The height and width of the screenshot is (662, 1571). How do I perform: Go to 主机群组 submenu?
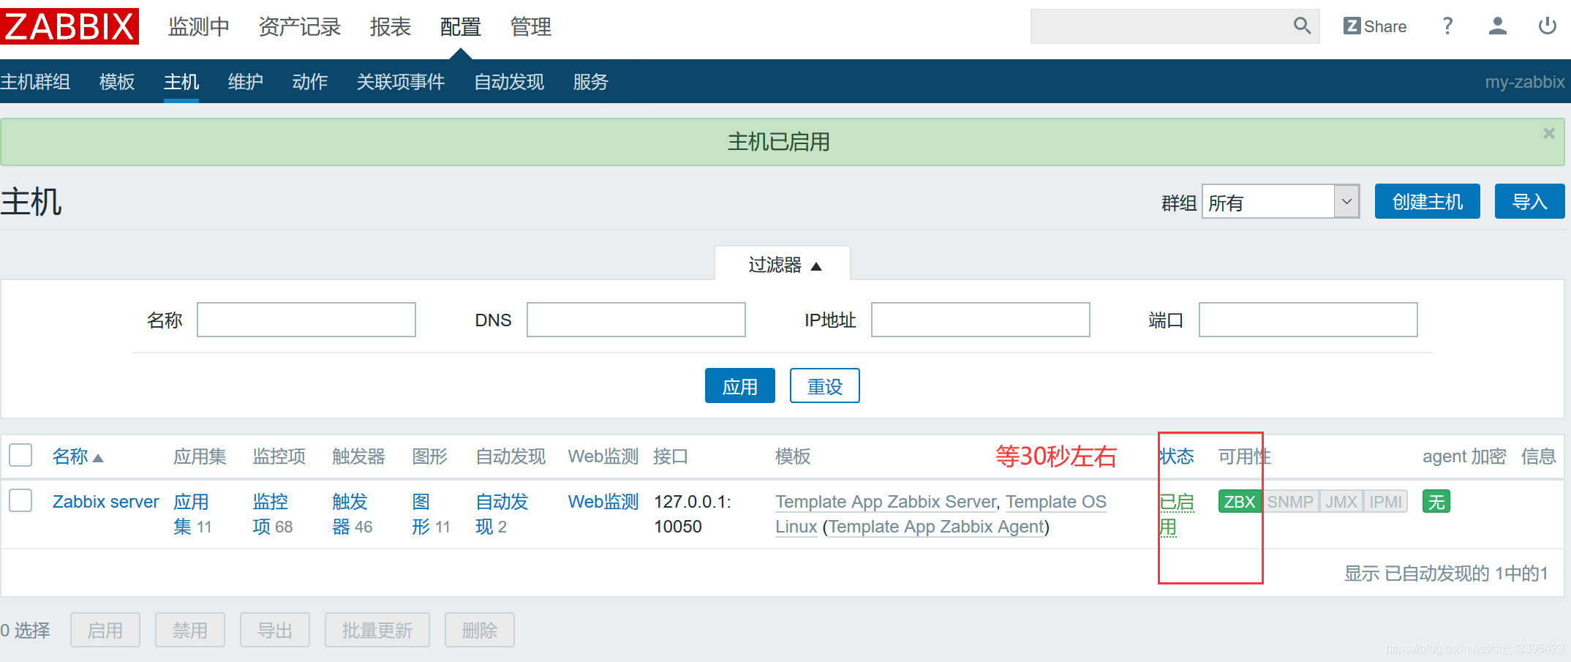pyautogui.click(x=35, y=81)
